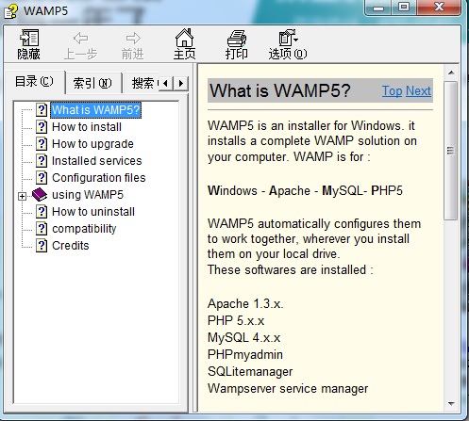This screenshot has width=469, height=421.
Task: Maximize the WAMP5 help window
Action: coord(404,8)
